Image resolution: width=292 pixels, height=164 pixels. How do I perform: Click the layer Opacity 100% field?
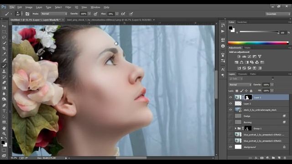[266, 85]
